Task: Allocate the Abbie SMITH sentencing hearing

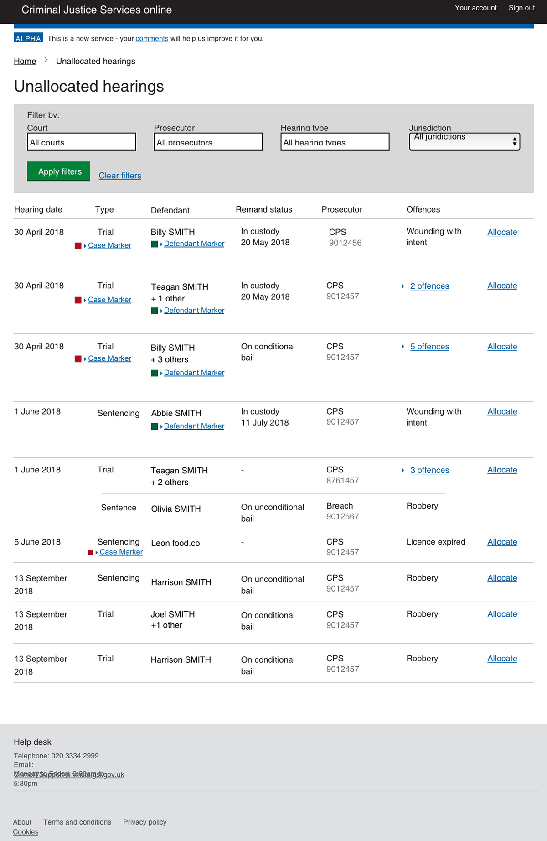Action: [x=502, y=412]
